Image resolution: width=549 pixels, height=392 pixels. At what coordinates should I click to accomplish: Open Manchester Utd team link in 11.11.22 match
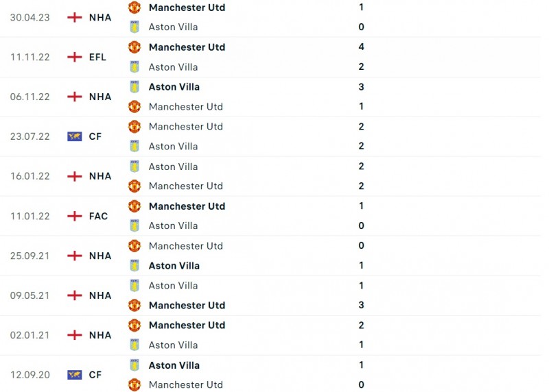187,47
